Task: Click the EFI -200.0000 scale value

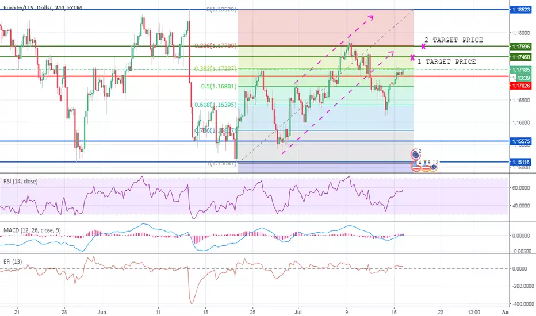Action: tap(522, 286)
